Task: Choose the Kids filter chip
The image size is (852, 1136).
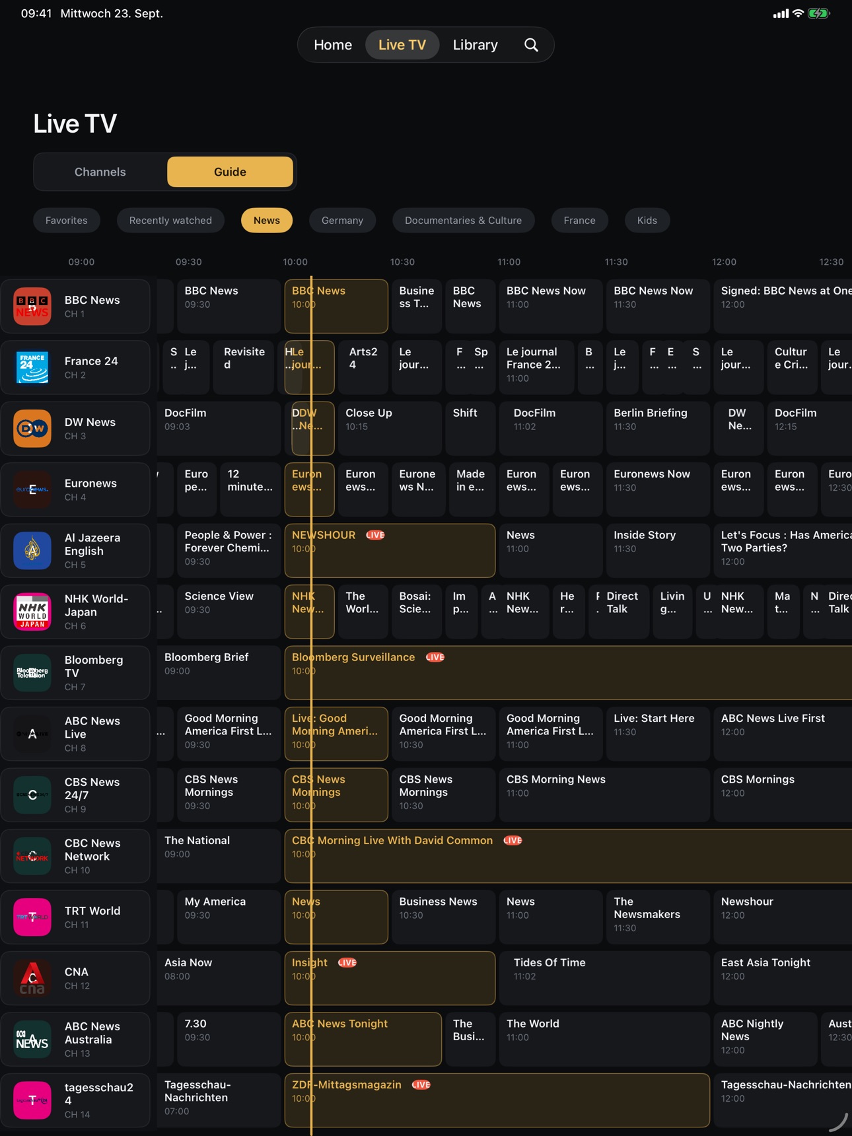Action: coord(647,221)
